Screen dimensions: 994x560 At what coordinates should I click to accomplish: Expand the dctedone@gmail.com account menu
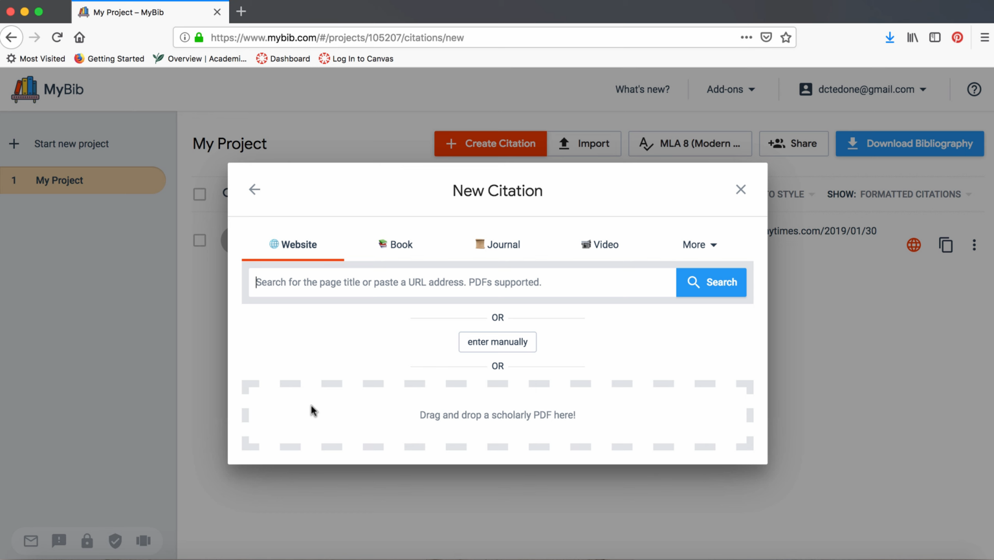pos(863,89)
